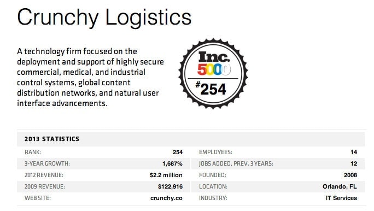Click the employees count 14
This screenshot has width=374, height=211.
click(x=354, y=152)
